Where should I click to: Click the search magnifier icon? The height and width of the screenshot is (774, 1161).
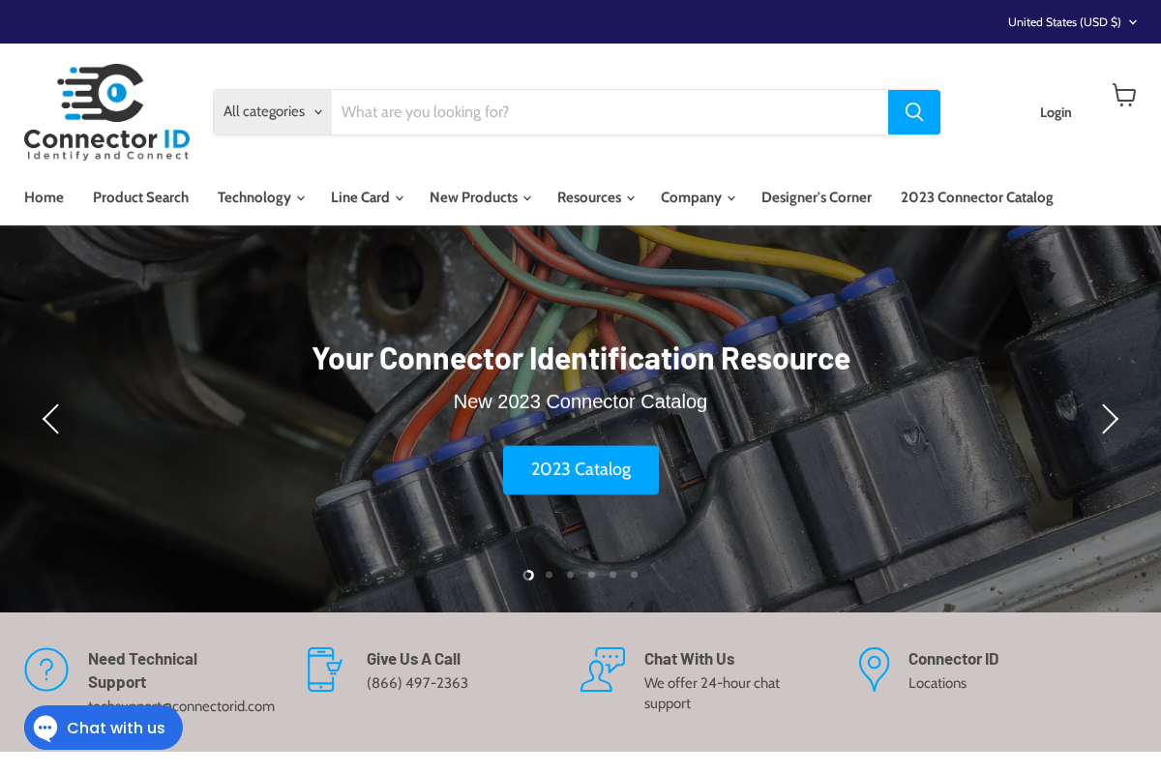(913, 111)
